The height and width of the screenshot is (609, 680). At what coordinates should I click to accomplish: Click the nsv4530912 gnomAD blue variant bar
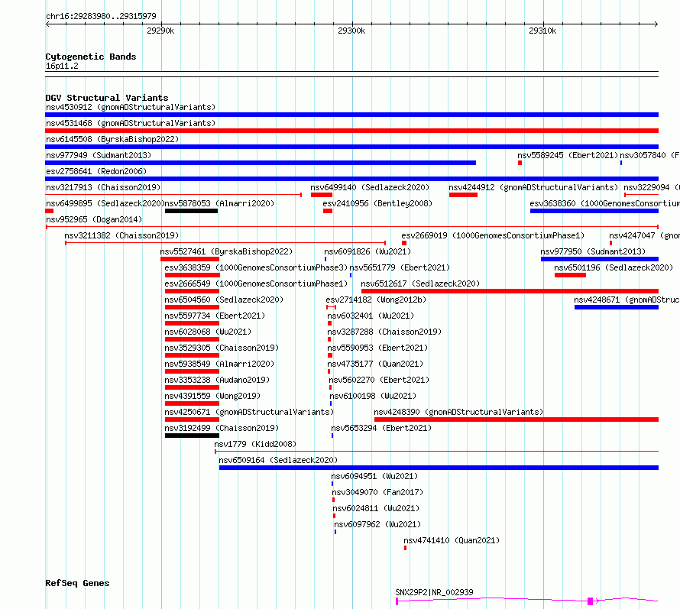click(351, 115)
